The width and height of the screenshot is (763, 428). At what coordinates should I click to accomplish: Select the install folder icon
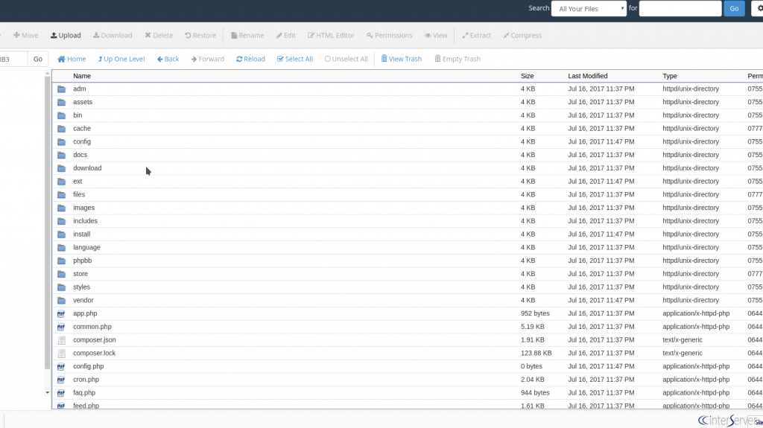[x=61, y=234]
